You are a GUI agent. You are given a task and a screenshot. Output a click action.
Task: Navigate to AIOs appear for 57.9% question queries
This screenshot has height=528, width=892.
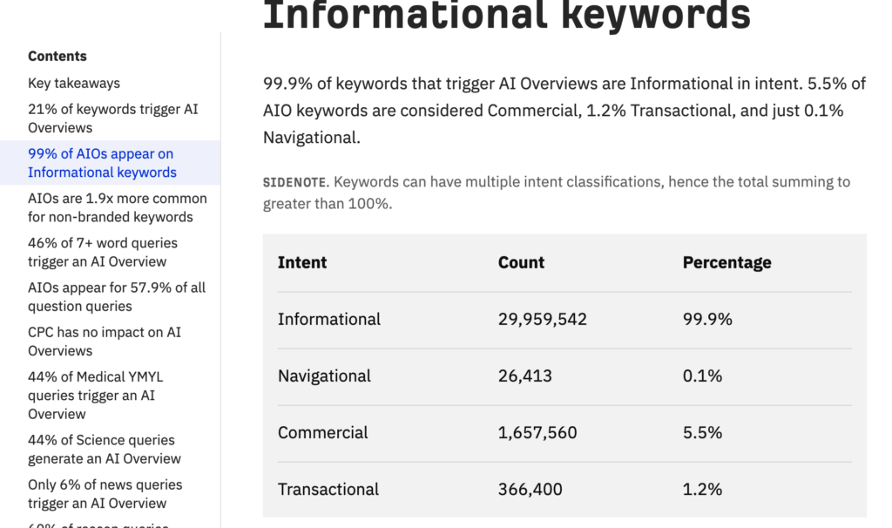pos(117,297)
